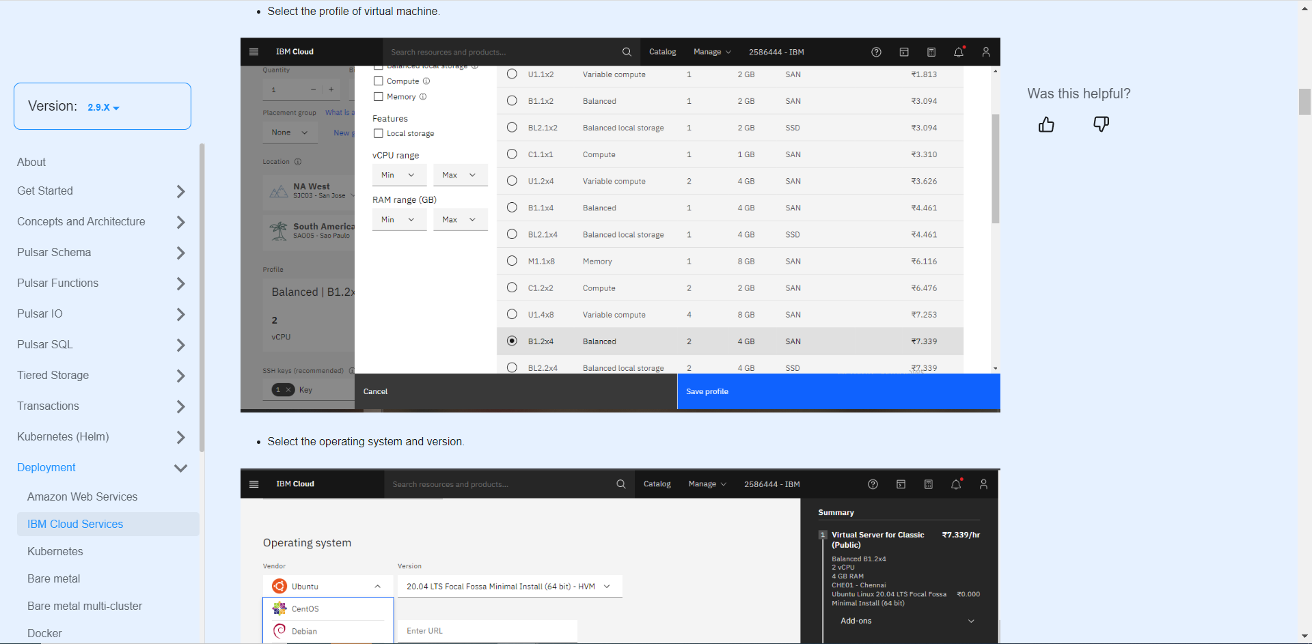Check the Local storage feature checkbox
Viewport: 1312px width, 644px height.
tap(378, 134)
